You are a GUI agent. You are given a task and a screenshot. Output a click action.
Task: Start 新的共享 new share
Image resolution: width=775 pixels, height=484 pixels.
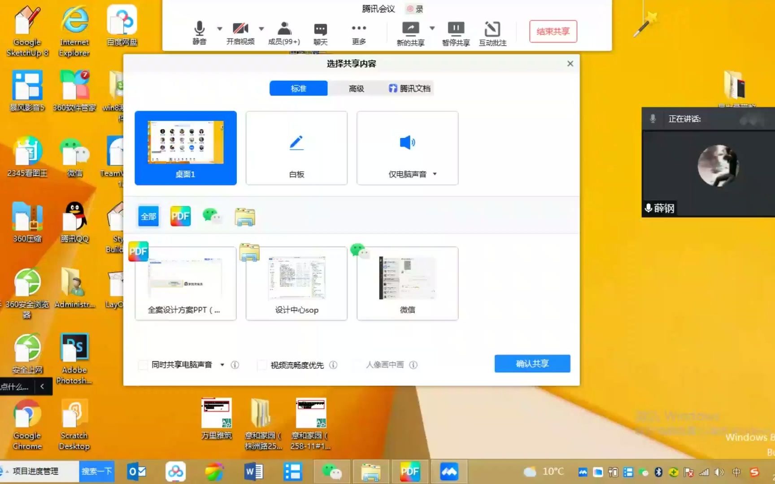click(410, 34)
